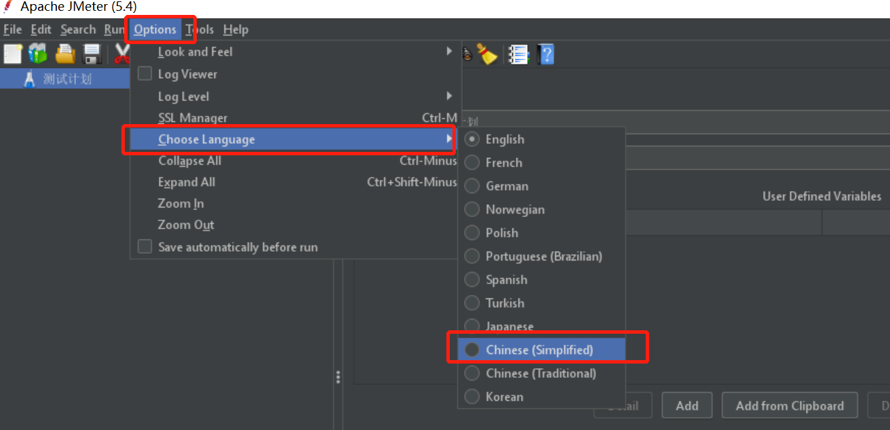This screenshot has height=430, width=890.
Task: Click the Open file folder icon
Action: (x=65, y=54)
